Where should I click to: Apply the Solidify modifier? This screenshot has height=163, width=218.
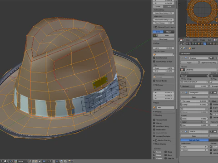pyautogui.click(x=194, y=97)
